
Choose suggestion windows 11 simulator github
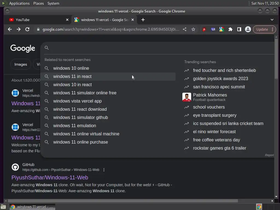tap(108, 118)
